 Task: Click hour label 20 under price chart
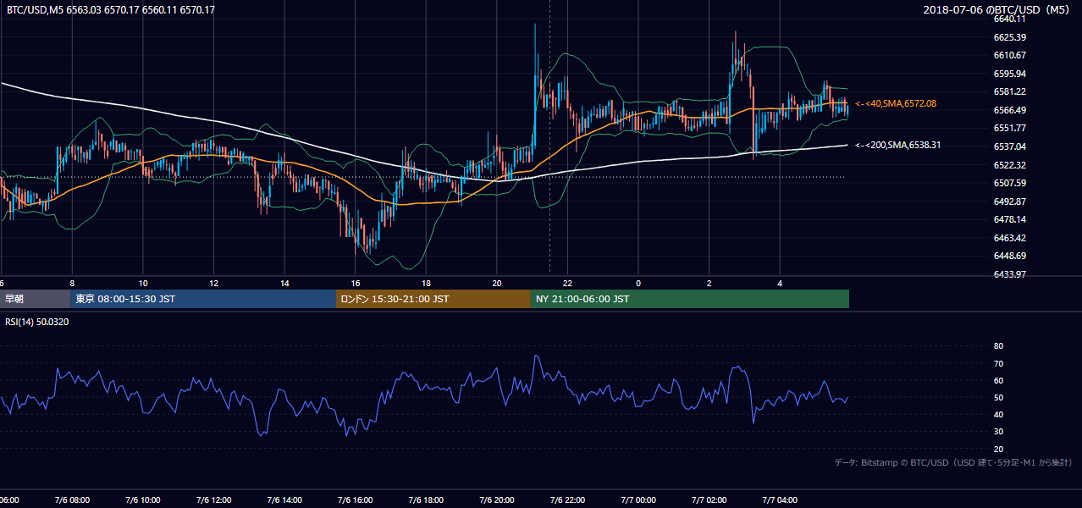[497, 283]
